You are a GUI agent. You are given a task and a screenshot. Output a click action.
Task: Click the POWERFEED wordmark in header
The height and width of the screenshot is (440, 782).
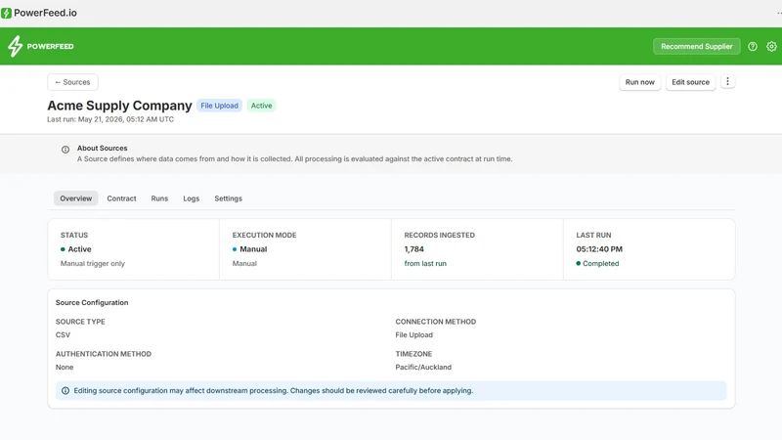(x=51, y=46)
